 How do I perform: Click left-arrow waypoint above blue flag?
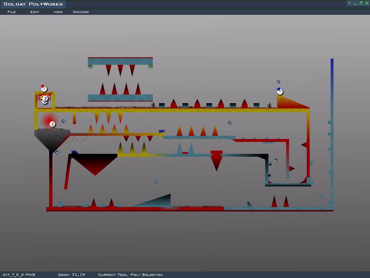[278, 82]
